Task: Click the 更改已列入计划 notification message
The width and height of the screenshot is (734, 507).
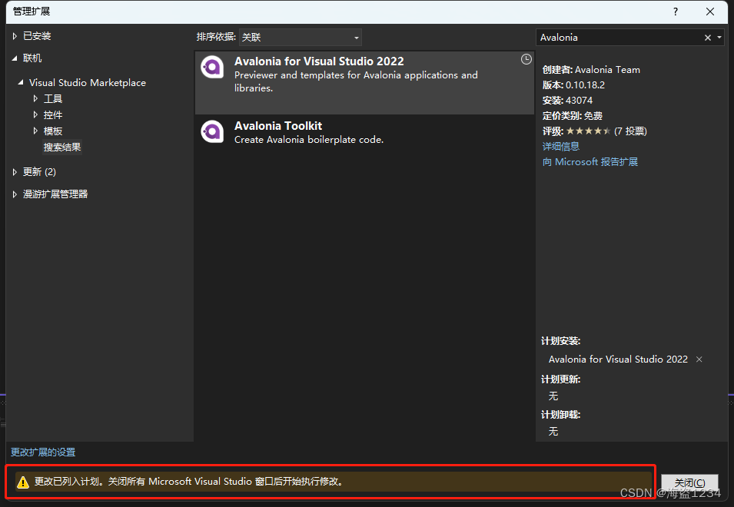Action: [188, 482]
